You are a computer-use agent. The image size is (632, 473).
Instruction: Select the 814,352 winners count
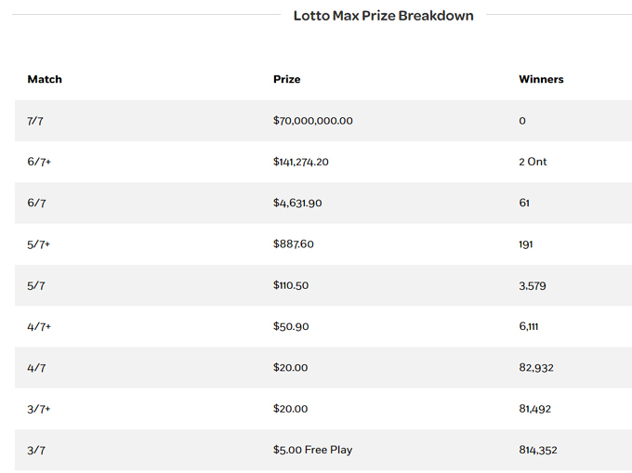pos(538,450)
